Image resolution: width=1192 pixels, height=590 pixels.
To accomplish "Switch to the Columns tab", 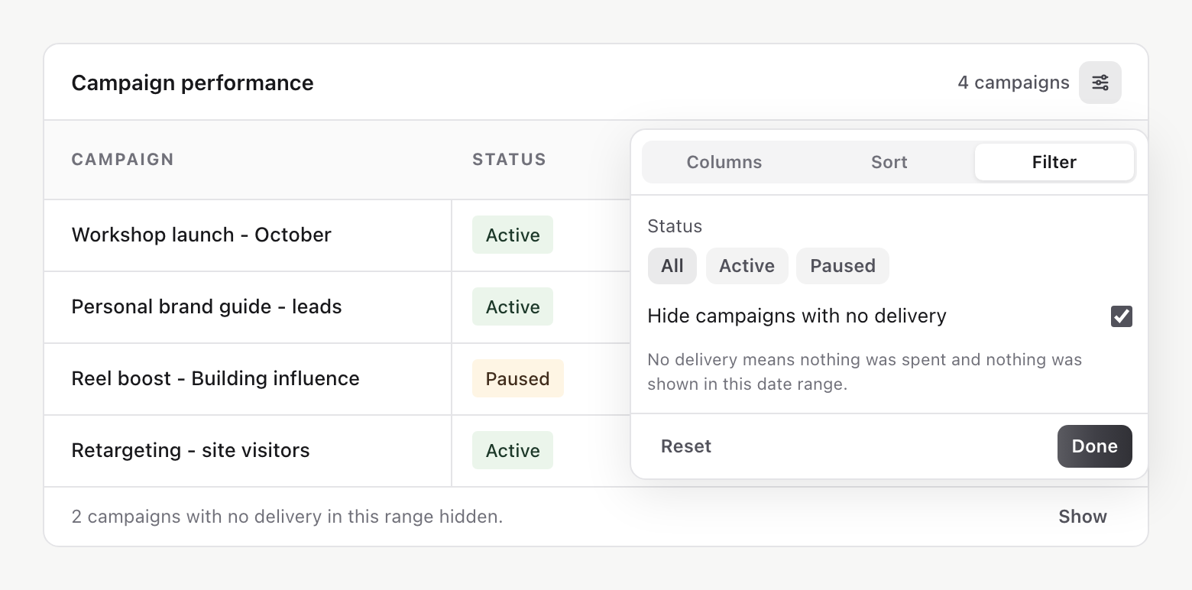I will (724, 162).
